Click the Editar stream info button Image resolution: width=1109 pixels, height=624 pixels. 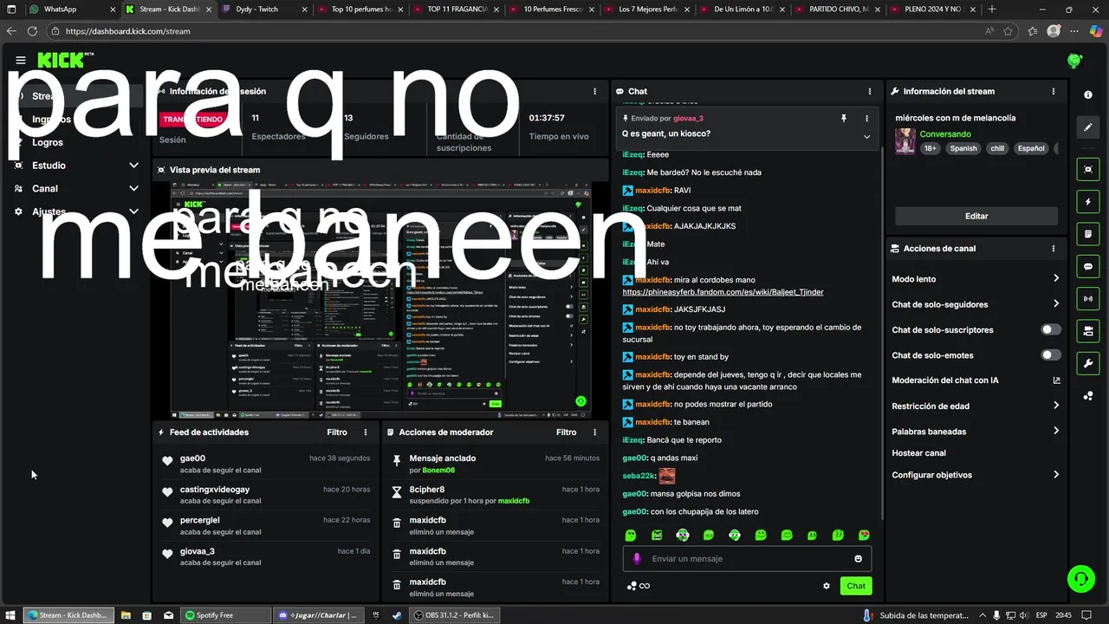(976, 216)
